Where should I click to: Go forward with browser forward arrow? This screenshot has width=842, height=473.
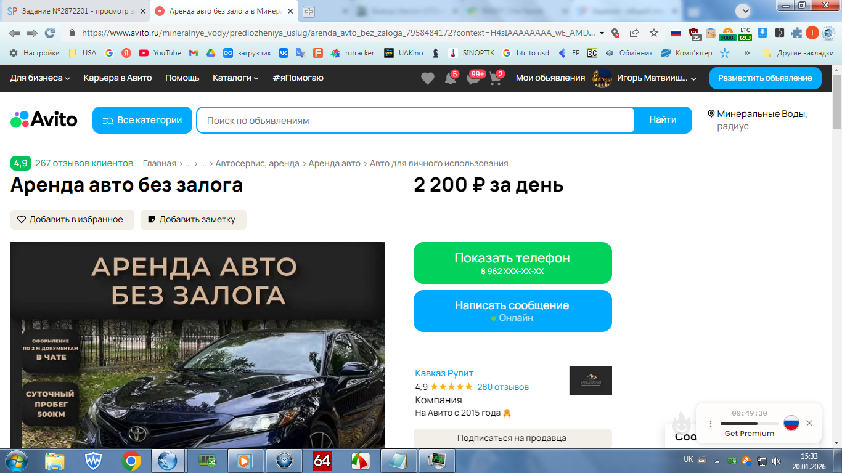click(x=32, y=33)
